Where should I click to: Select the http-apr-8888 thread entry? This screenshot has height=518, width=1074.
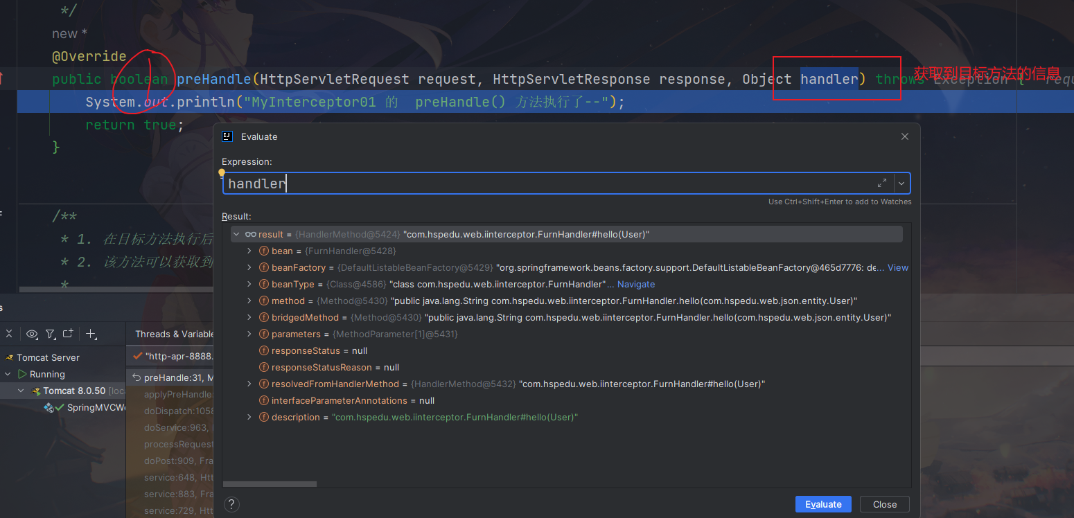coord(174,356)
